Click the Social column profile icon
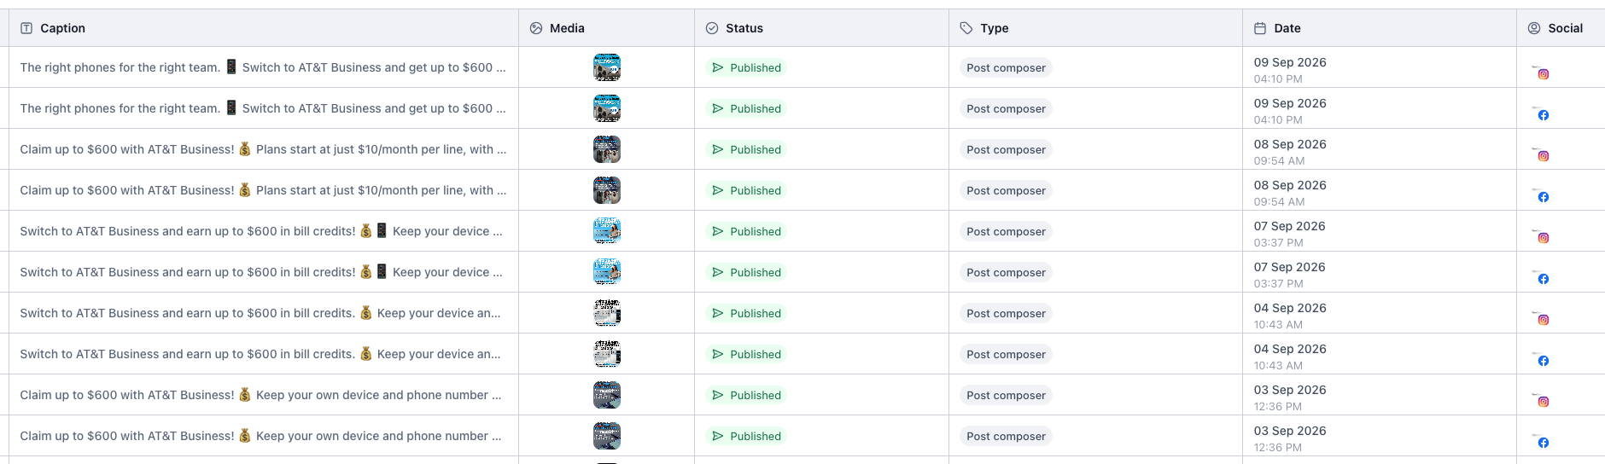The width and height of the screenshot is (1605, 464). tap(1534, 28)
